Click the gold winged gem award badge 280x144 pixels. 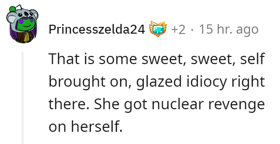click(x=158, y=29)
